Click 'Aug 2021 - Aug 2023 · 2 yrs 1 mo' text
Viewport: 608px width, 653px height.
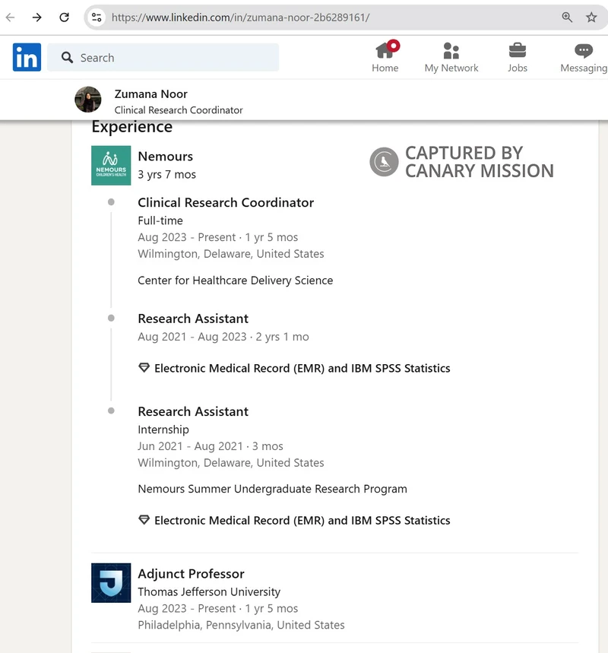tap(223, 337)
